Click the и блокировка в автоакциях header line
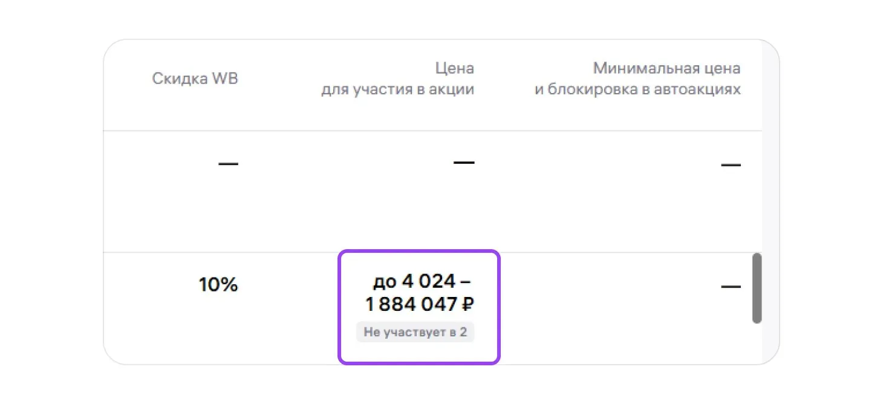Screen dimensions: 883x404 click(637, 90)
